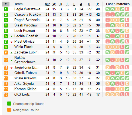
Task: Sort by the F goals-for header
Action: pos(74,4)
